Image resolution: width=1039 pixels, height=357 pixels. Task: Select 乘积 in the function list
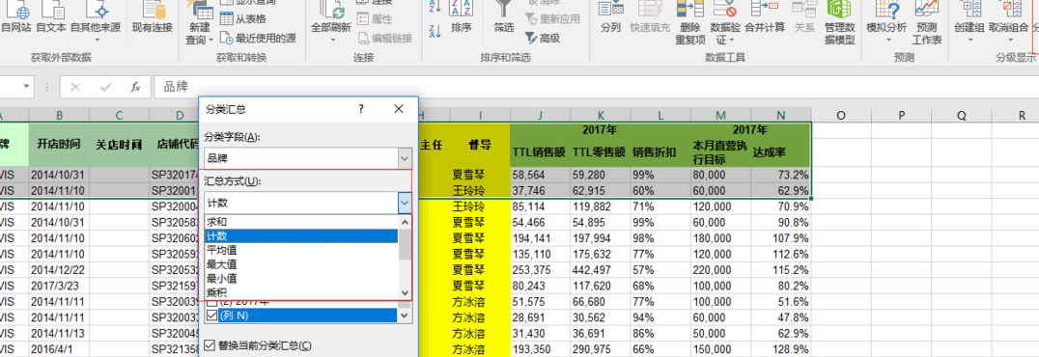pyautogui.click(x=301, y=292)
